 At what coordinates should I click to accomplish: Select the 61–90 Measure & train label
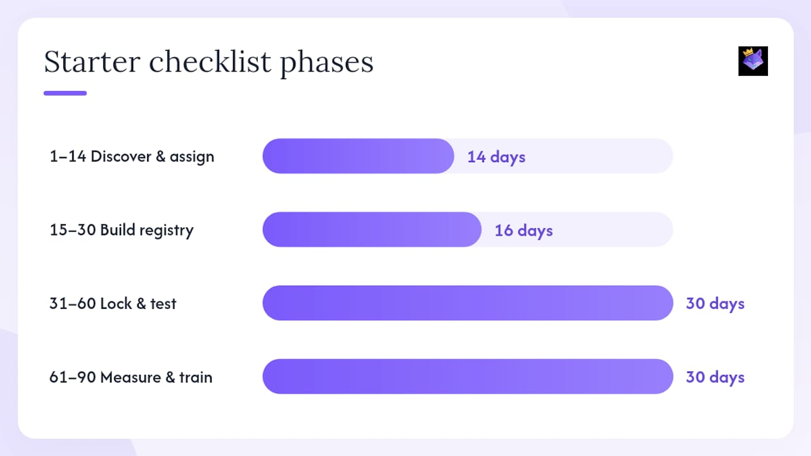coord(131,377)
